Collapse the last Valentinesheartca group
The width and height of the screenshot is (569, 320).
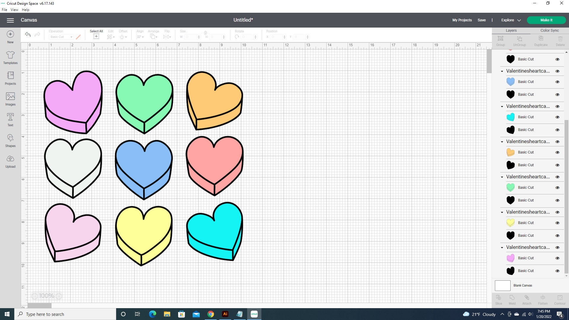[502, 247]
